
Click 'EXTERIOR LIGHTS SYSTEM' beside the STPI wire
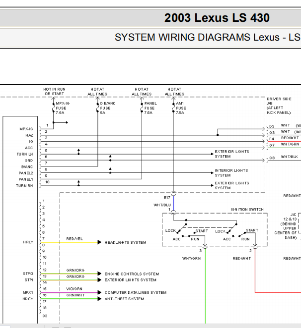pyautogui.click(x=130, y=280)
